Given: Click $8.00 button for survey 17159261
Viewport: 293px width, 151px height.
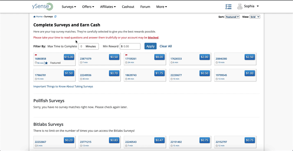Looking at the screenshot, I should coord(159,57).
